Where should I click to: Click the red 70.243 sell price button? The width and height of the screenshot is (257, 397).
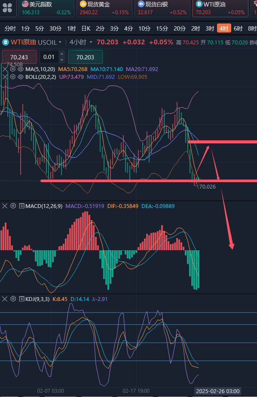tap(19, 57)
